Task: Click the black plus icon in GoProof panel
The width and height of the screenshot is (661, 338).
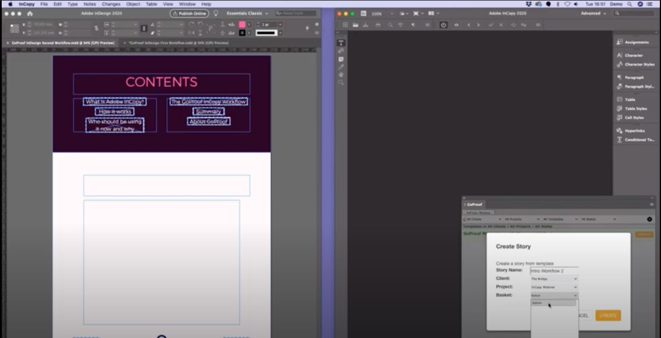Action: point(649,219)
